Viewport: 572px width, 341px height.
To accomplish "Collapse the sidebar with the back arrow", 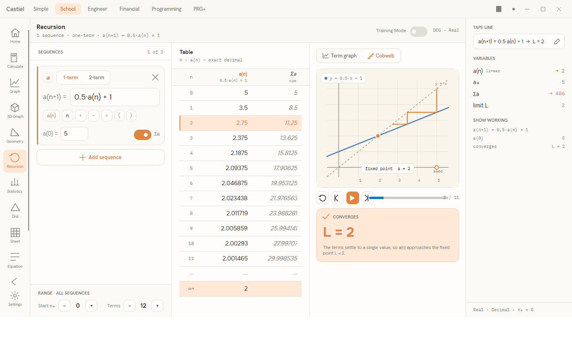I will coord(14,282).
